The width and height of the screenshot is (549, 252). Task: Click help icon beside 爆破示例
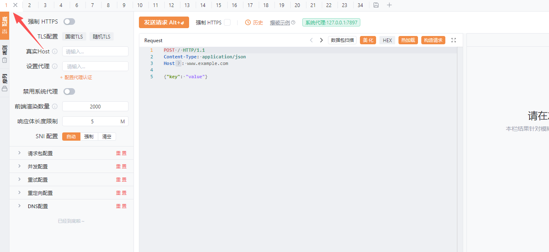click(x=293, y=22)
